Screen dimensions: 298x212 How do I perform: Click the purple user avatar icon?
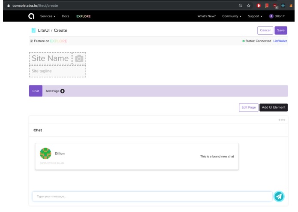point(271,16)
